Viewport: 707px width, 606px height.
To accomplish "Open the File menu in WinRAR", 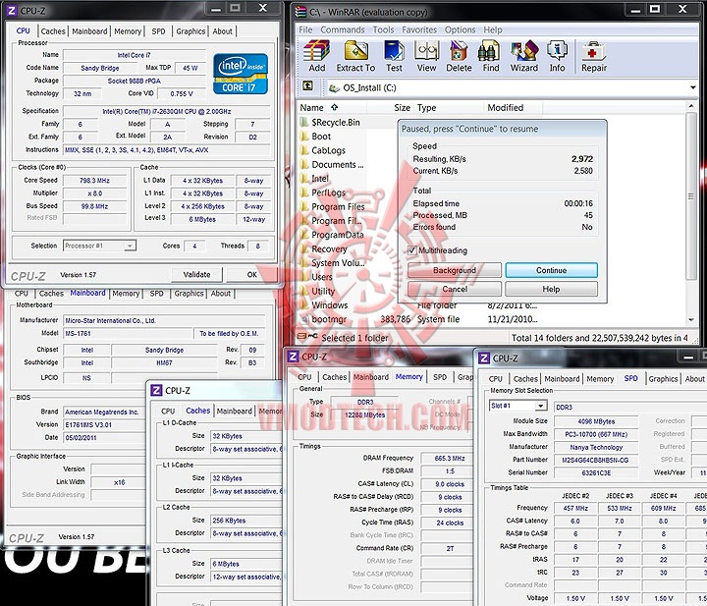I will (x=305, y=29).
